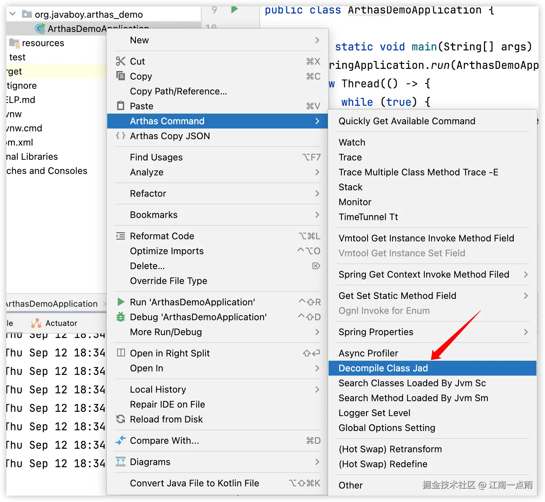Select ArthasDemoApplication run tab
Screen dimensions: 545x502
(x=53, y=304)
